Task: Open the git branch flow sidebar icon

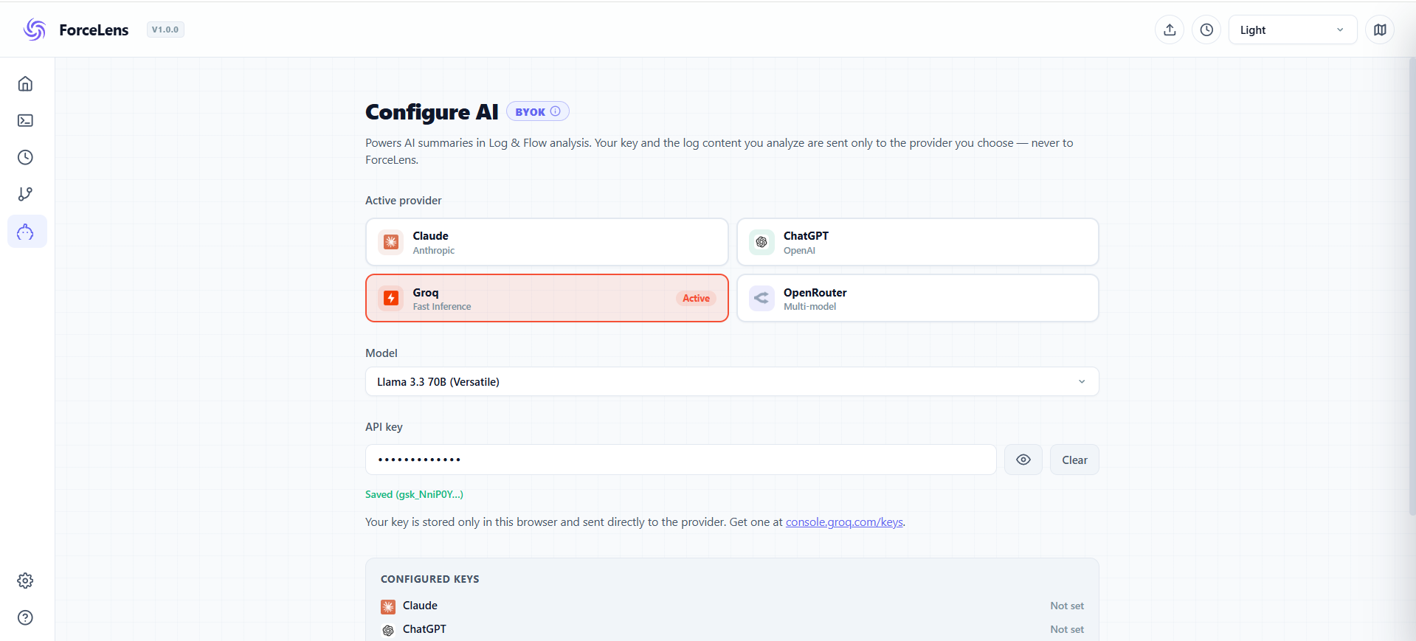Action: 25,195
